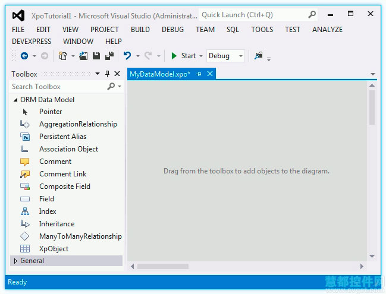Open the TEAM menu
Viewport: 386px width, 294px height.
tap(205, 30)
